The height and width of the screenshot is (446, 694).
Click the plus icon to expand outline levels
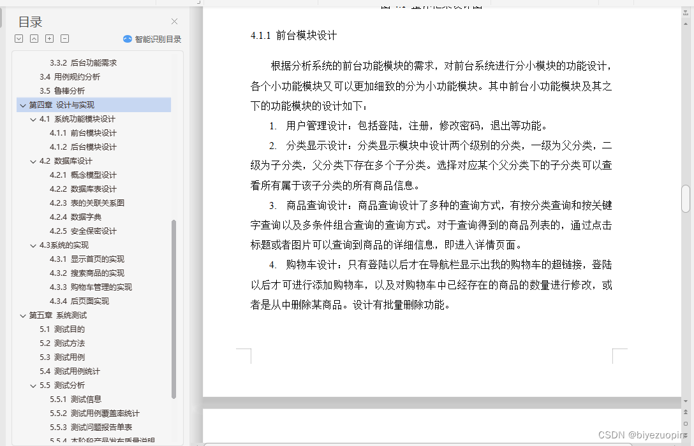(48, 38)
